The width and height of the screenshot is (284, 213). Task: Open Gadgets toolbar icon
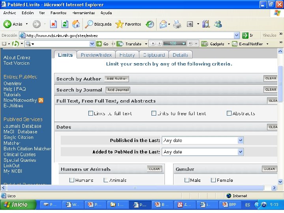click(204, 44)
